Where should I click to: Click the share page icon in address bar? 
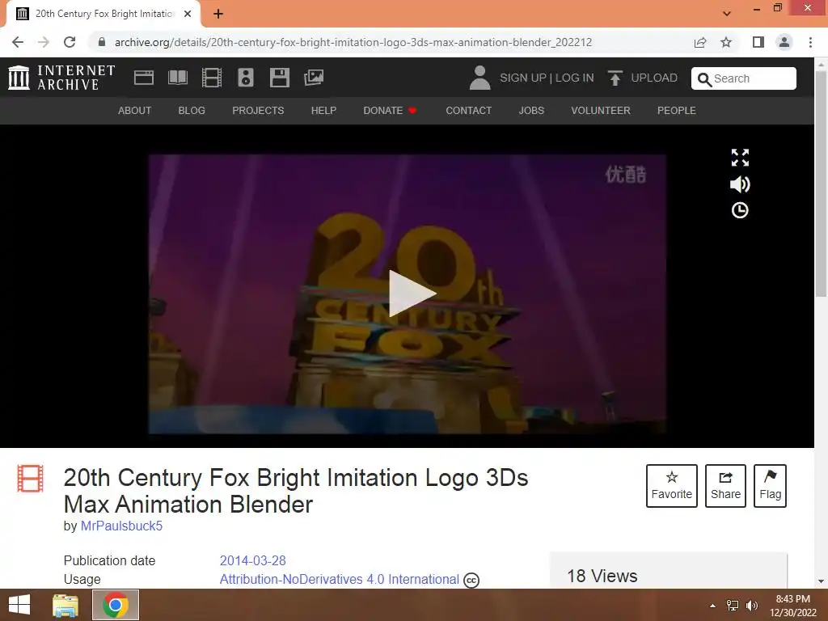click(x=700, y=42)
